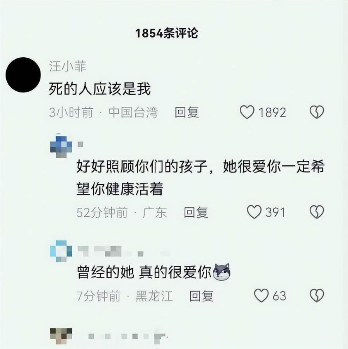This screenshot has height=349, width=348.
Task: Select the reply 曾经的她 真的很爱你
Action: [144, 272]
